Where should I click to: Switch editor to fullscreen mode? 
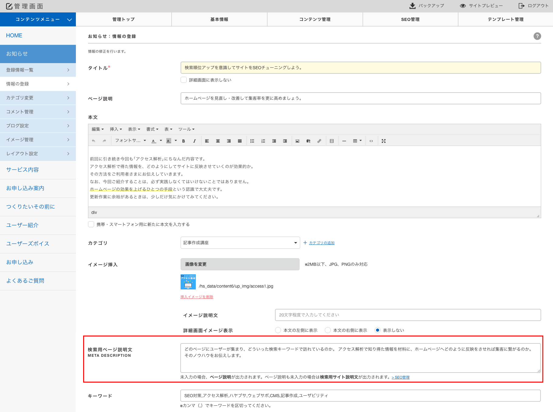384,141
